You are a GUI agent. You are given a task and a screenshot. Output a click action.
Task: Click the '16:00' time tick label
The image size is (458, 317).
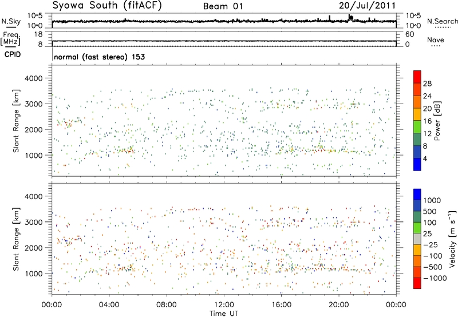click(x=281, y=305)
